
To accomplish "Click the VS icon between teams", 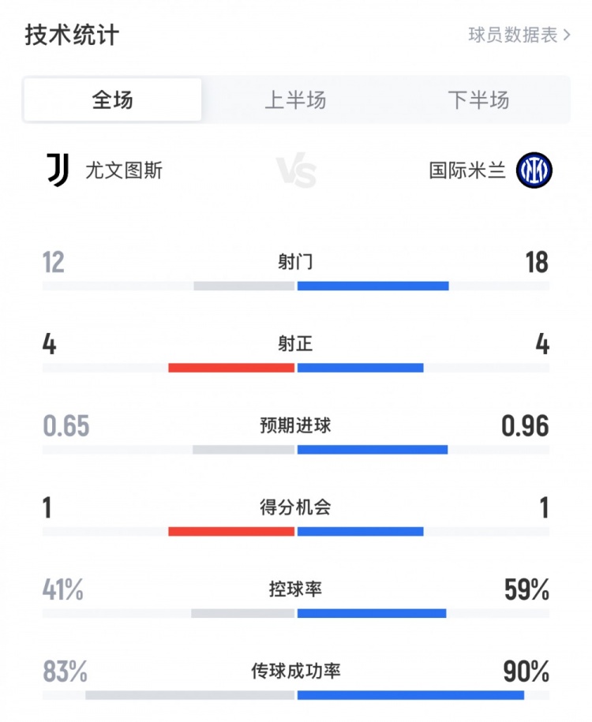I will pos(296,170).
